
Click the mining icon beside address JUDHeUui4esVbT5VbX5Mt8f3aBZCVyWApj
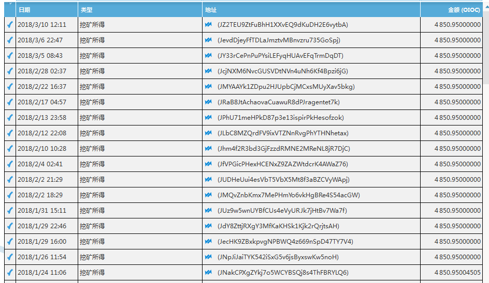(208, 179)
